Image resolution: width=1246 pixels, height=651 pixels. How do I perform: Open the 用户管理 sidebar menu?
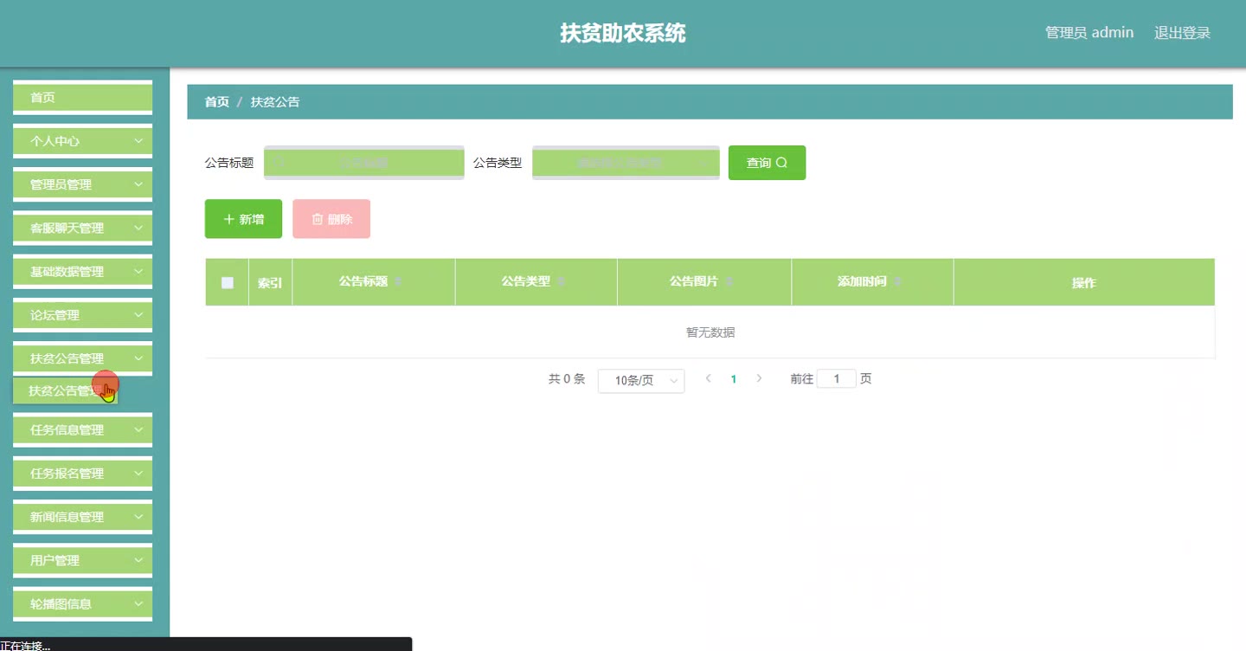click(x=83, y=560)
